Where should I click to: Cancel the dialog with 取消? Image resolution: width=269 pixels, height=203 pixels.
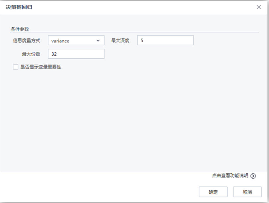click(247, 192)
